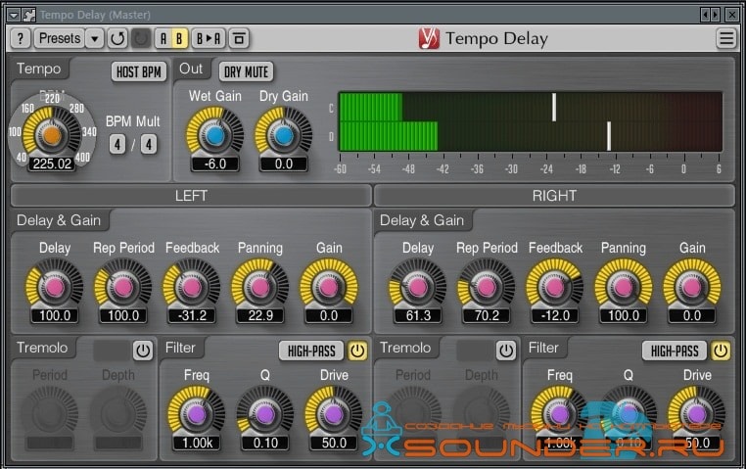This screenshot has height=469, width=746.
Task: Open plugin window dropdown in title bar
Action: [x=14, y=15]
